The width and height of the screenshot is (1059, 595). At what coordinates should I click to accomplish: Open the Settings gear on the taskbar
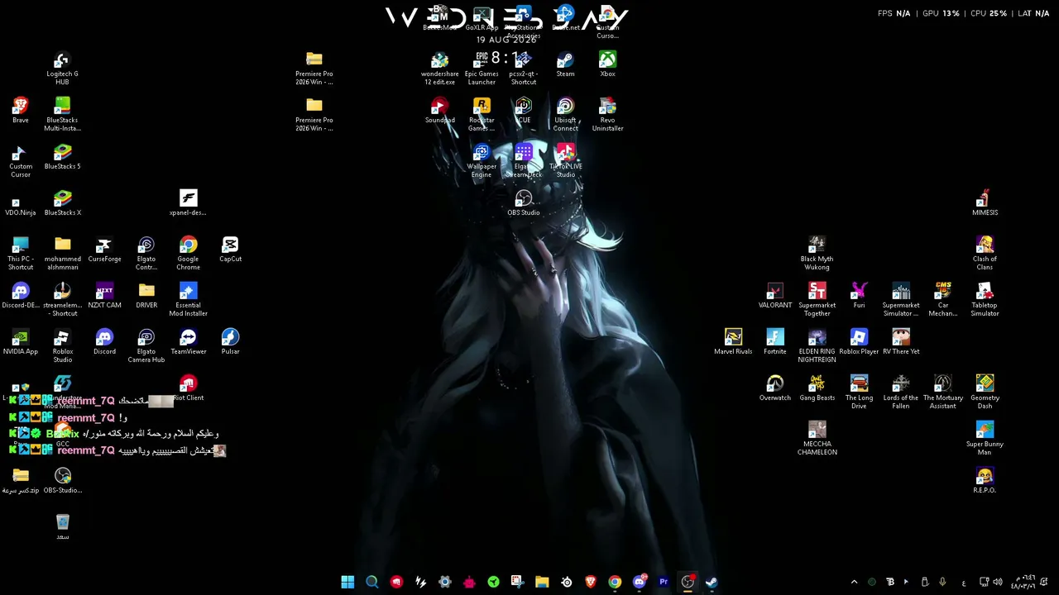445,582
